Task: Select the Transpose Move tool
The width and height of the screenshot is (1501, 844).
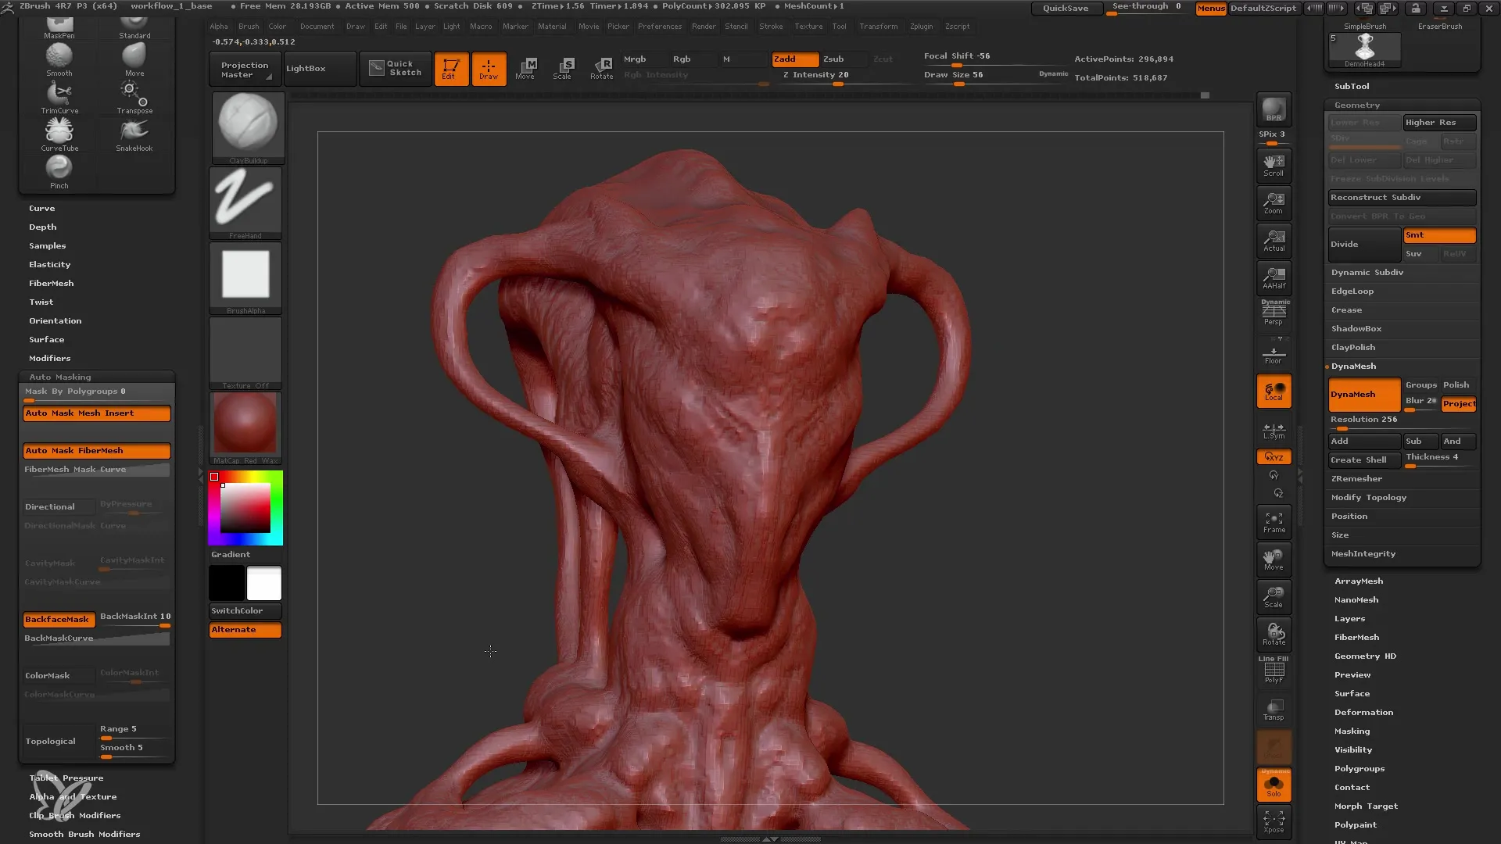Action: [526, 67]
